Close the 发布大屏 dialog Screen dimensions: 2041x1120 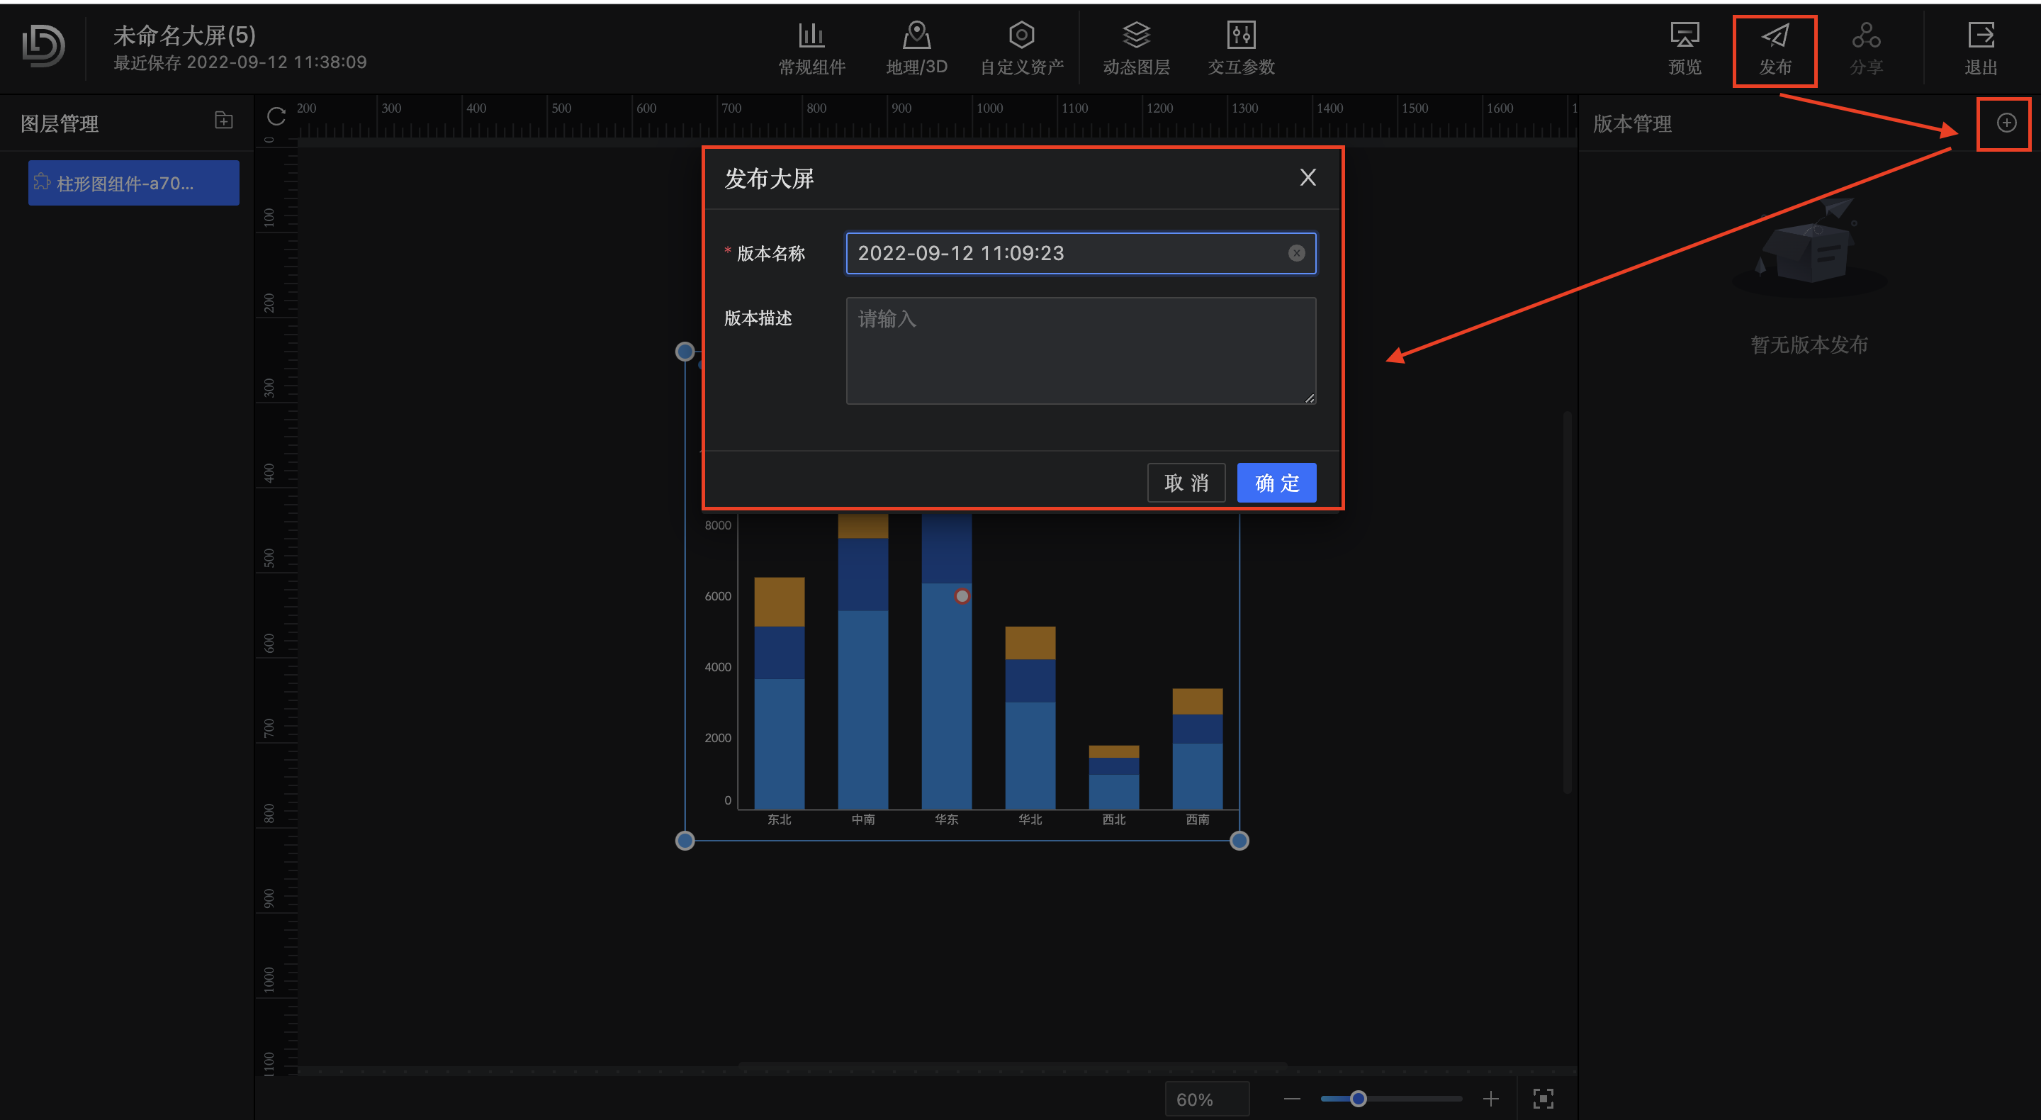pos(1308,177)
